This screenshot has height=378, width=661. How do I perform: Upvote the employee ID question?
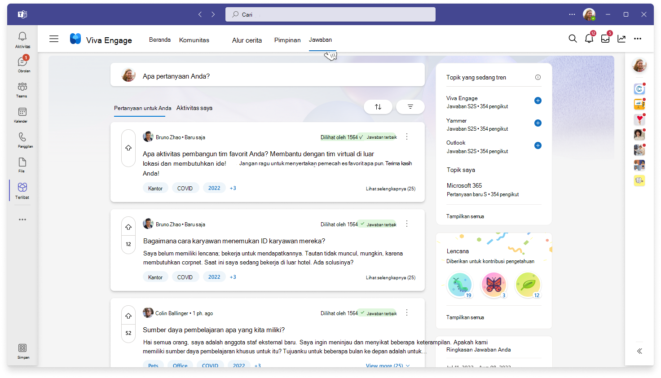click(x=128, y=227)
